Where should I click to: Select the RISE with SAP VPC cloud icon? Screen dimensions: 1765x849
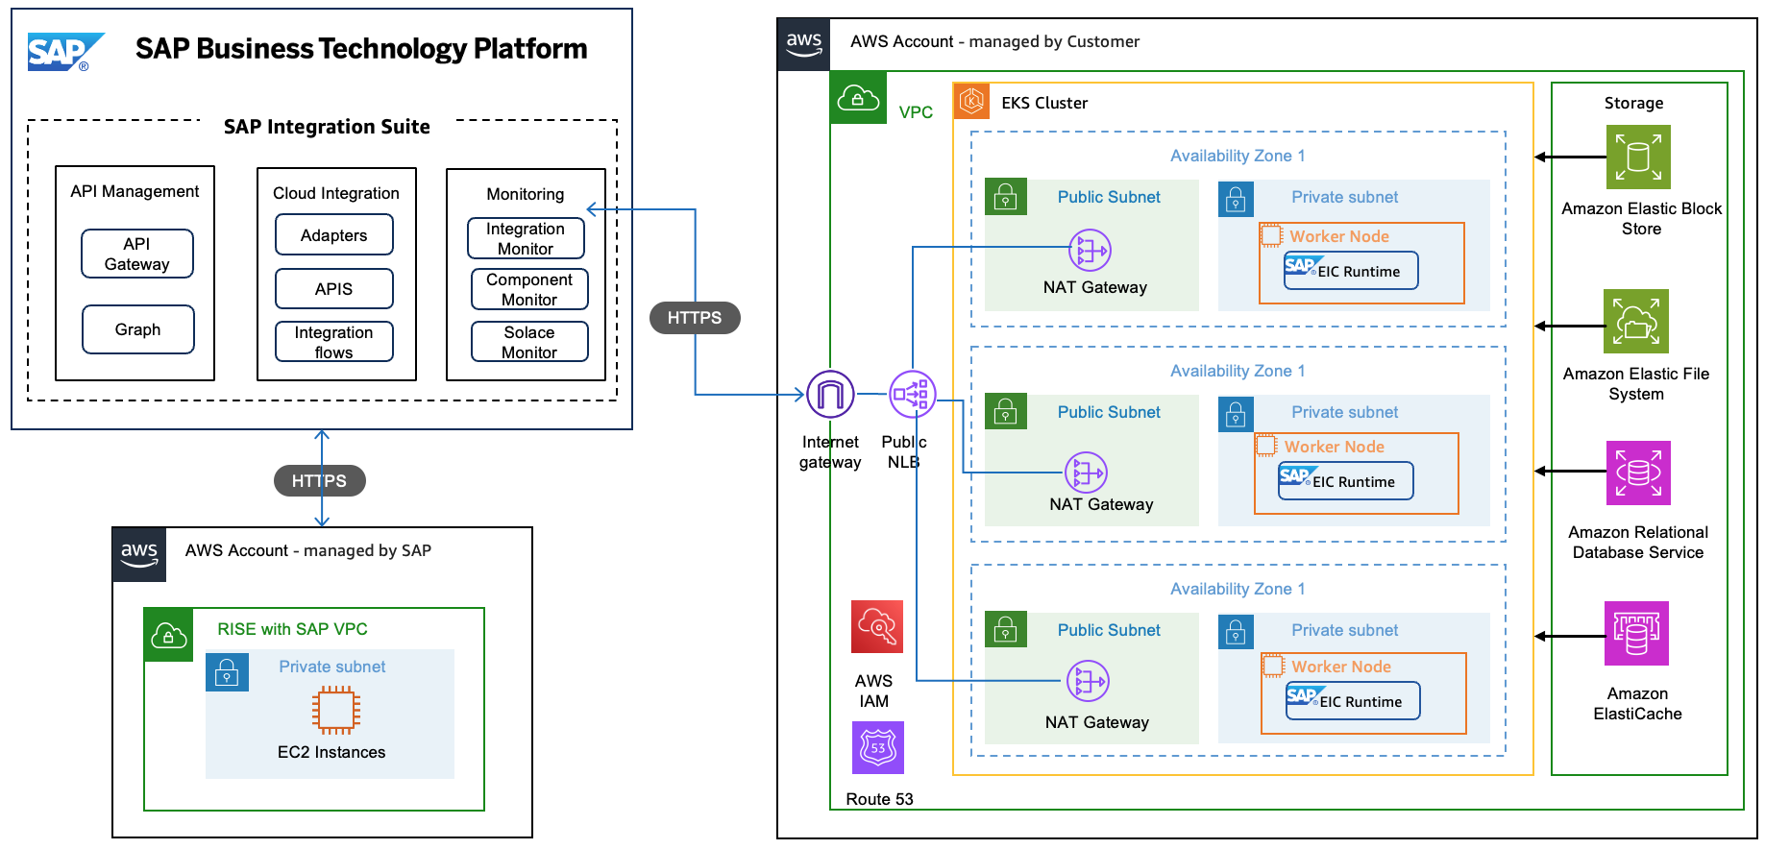(x=169, y=635)
